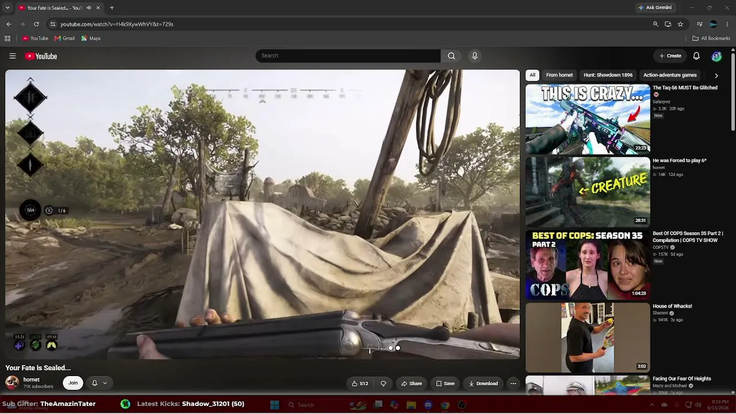Open the Gmail bookmark

(x=64, y=39)
